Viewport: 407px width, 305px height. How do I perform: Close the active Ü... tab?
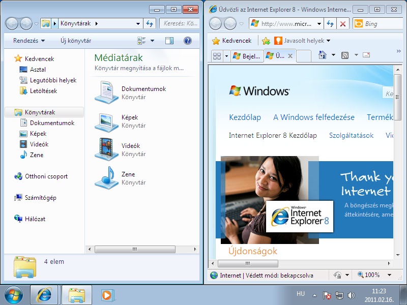tap(290, 56)
